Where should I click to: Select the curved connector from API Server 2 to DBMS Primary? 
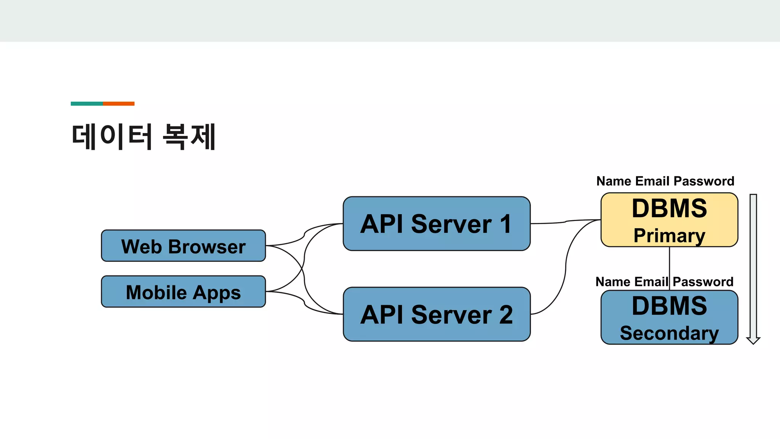pyautogui.click(x=566, y=267)
